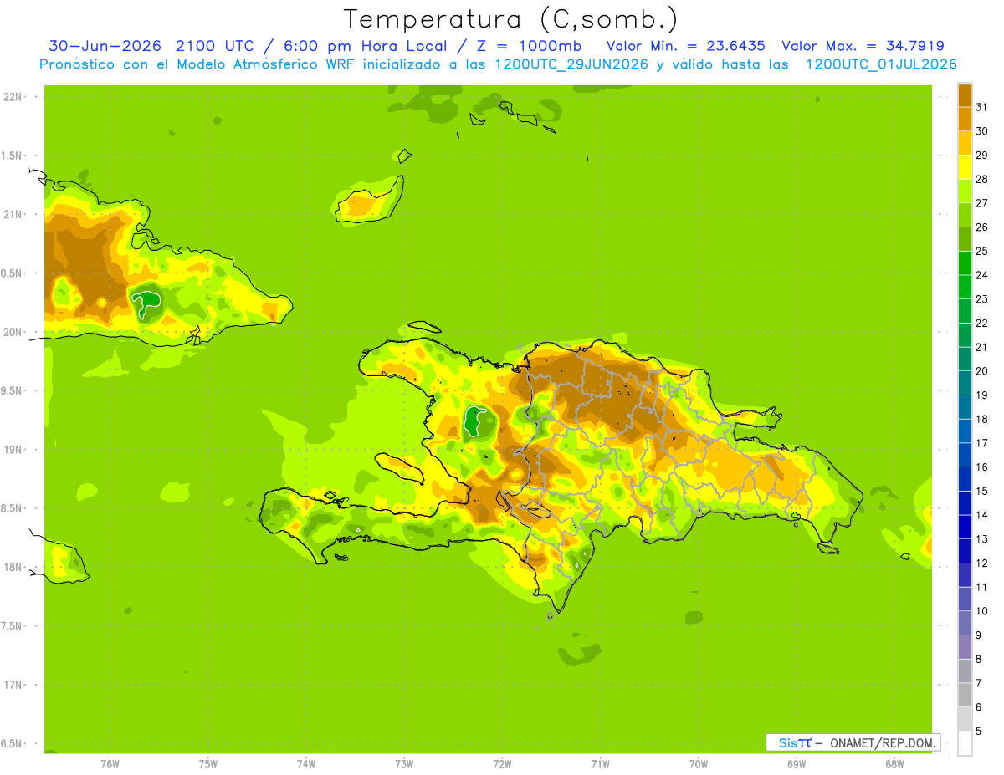Click the '76W' longitude label

110,764
